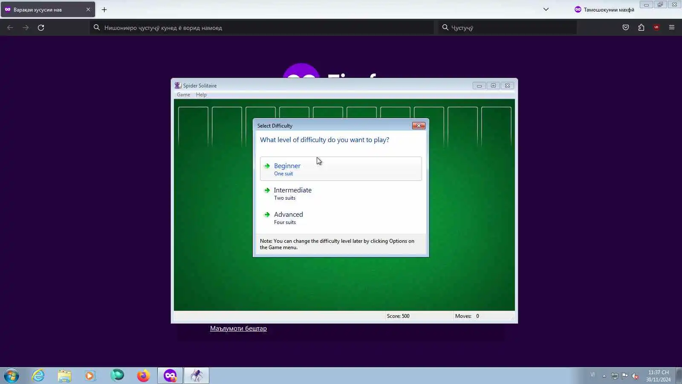
Task: Open the orange Firefox taskbar icon
Action: (x=143, y=375)
